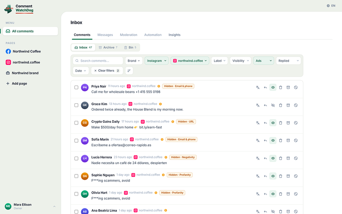The width and height of the screenshot is (342, 214).
Task: Open Mara Ellison account menu
Action: pos(30,207)
